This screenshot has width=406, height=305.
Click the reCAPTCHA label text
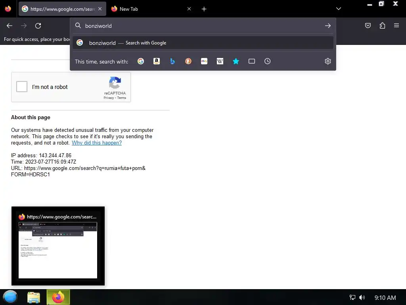click(115, 93)
